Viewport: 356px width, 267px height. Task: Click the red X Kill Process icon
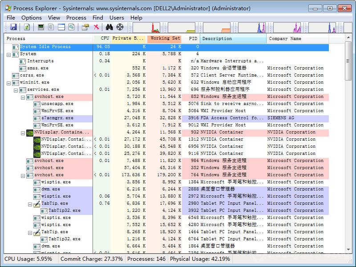click(x=97, y=27)
